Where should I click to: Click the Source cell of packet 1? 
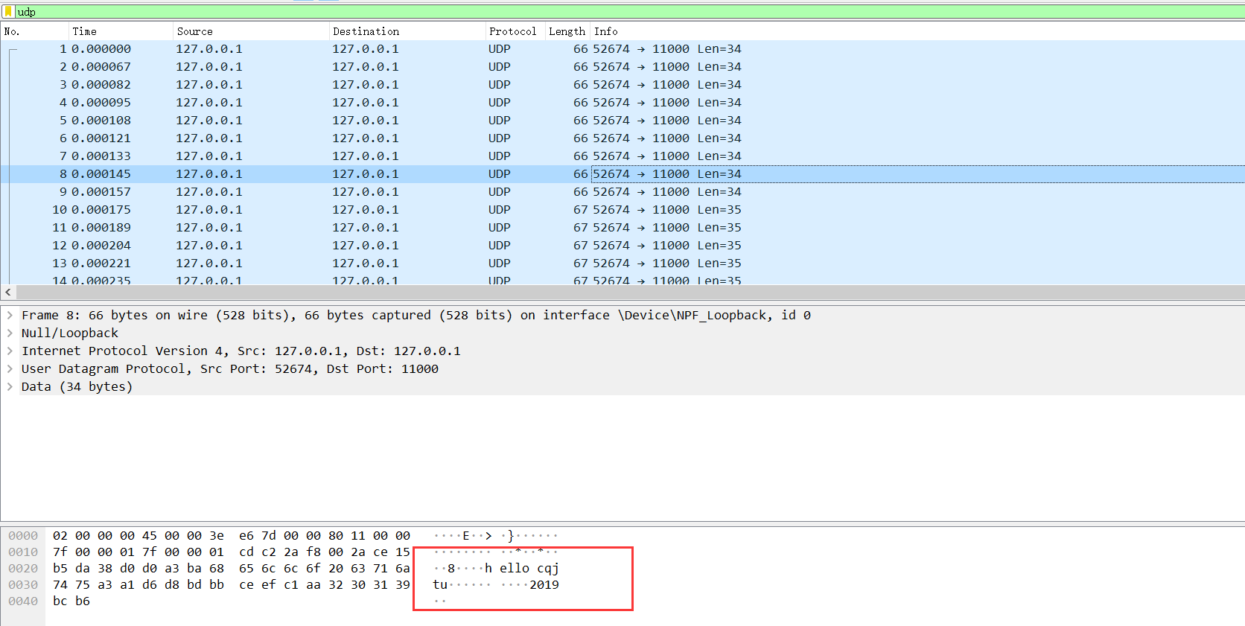click(x=209, y=49)
